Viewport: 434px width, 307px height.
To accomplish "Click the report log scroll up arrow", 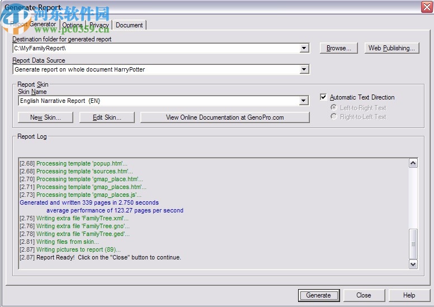I will point(413,163).
